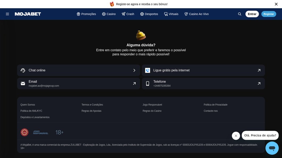The width and height of the screenshot is (282, 158).
Task: Open the Email external link arrow
Action: [134, 84]
